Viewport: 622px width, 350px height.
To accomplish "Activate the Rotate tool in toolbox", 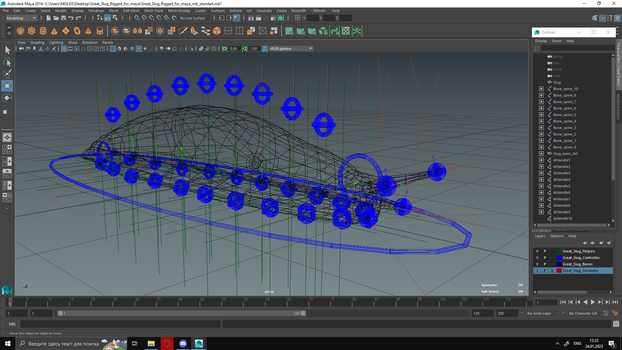I will 7,98.
